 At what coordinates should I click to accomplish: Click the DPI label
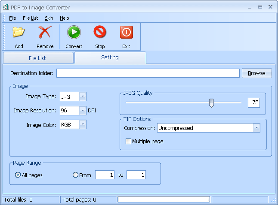(x=92, y=111)
